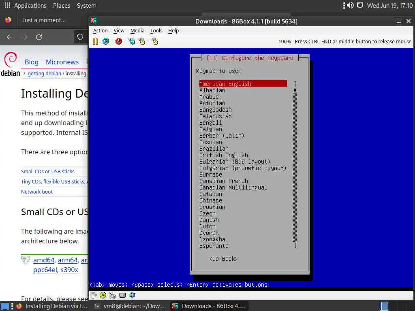415x311 pixels.
Task: Open the Media menu
Action: (137, 31)
